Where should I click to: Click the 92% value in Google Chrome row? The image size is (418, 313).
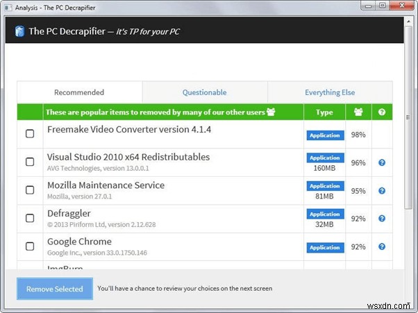(358, 247)
